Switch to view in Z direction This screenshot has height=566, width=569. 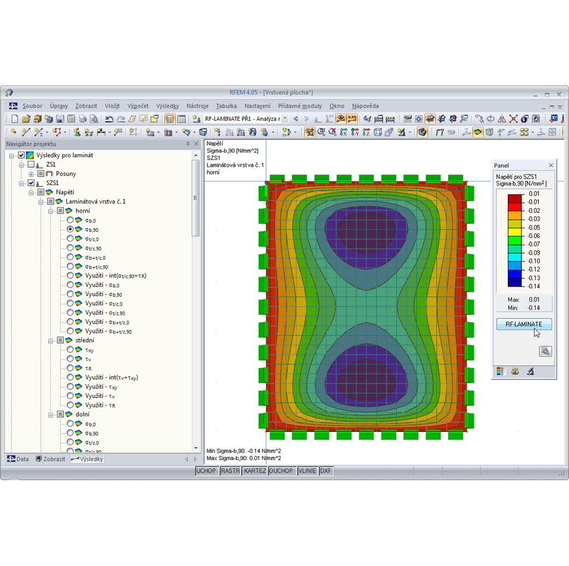tap(366, 132)
